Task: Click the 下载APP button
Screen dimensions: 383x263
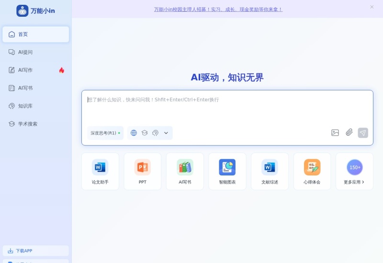Action: 35,251
